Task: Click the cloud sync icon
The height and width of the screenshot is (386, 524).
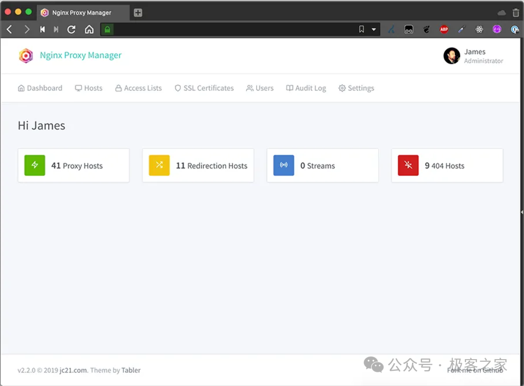Action: (x=502, y=13)
